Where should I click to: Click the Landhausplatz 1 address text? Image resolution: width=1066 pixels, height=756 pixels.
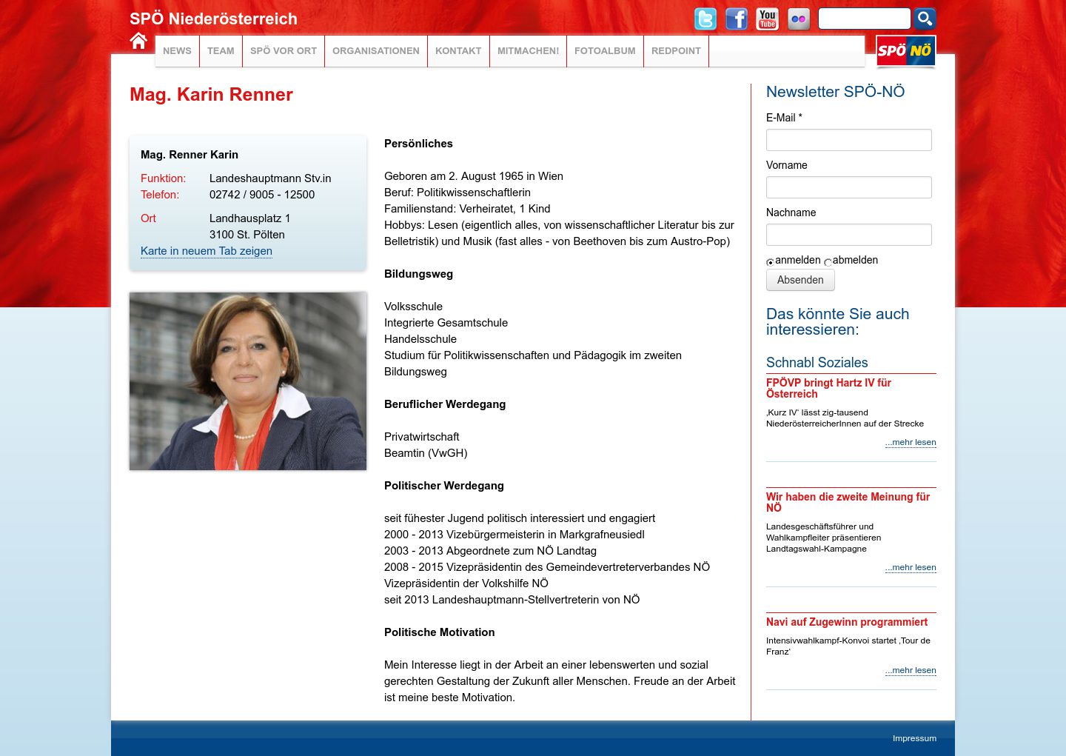249,218
